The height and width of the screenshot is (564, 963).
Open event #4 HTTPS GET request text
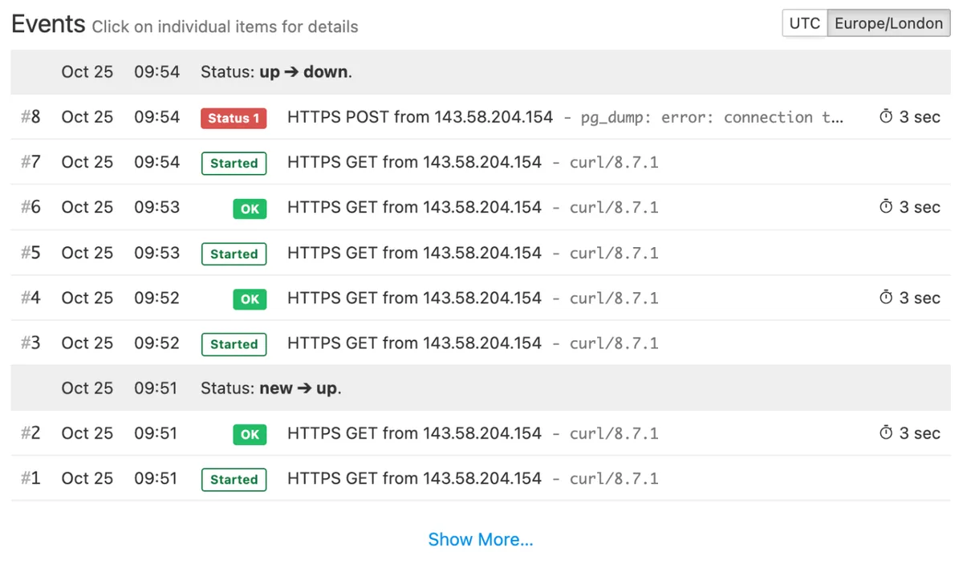pos(414,298)
